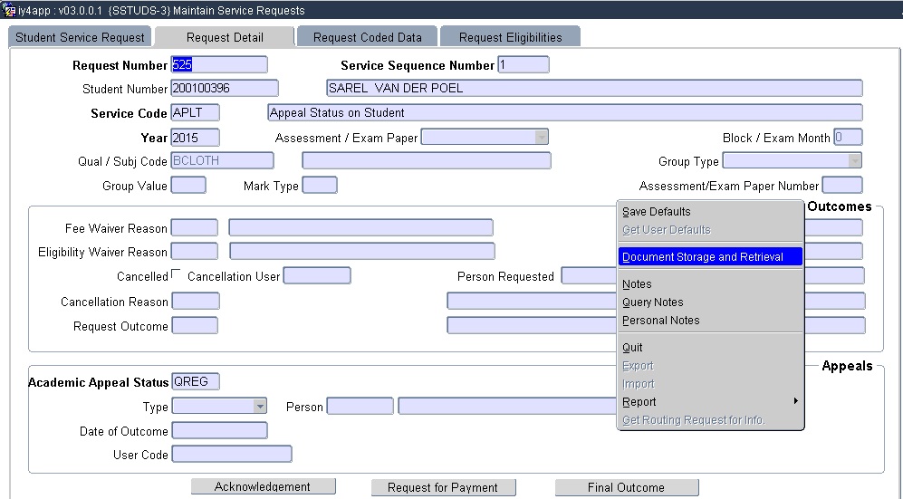
Task: Open the Appeals Type dropdown
Action: pos(260,407)
